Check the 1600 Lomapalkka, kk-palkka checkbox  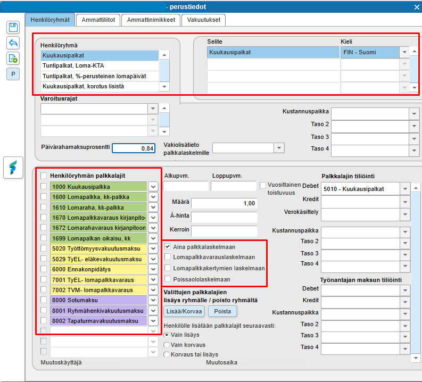44,197
